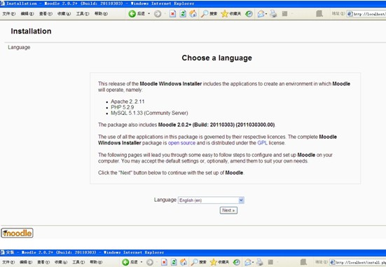Image resolution: width=386 pixels, height=267 pixels.
Task: Click the address field showing http://localhost/ in the Installation window
Action: pos(366,14)
